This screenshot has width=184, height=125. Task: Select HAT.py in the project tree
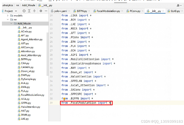pyautogui.click(x=24, y=111)
